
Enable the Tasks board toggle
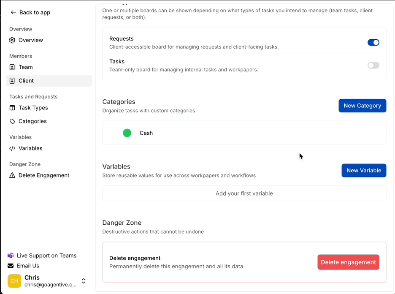(373, 65)
